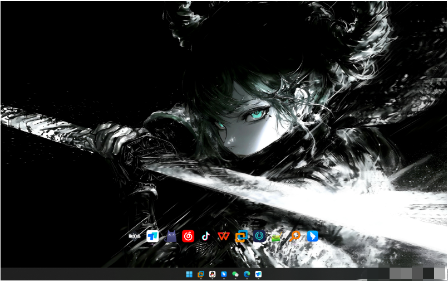Open the QQ penguin taskbar icon
Image resolution: width=448 pixels, height=281 pixels.
[x=212, y=274]
